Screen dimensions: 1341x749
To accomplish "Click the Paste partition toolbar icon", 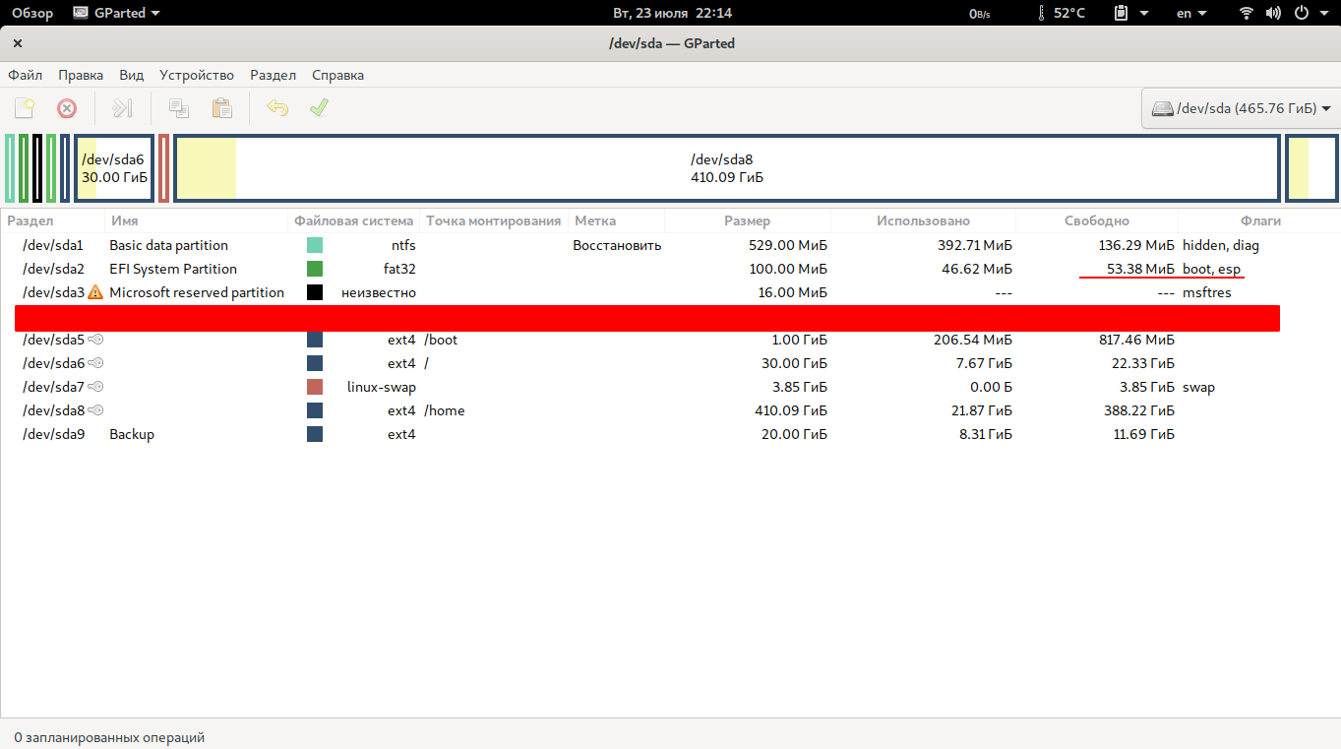I will [222, 108].
